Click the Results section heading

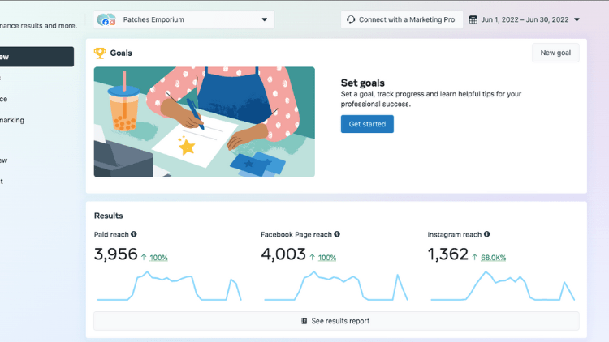(x=108, y=216)
